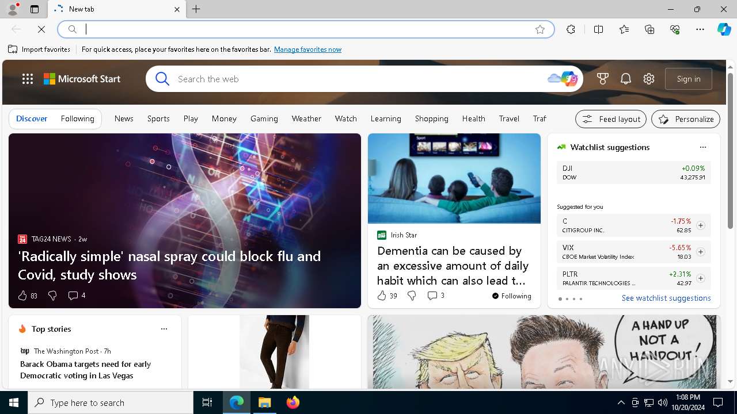Image resolution: width=737 pixels, height=414 pixels.
Task: Click Import favorites
Action: (39, 49)
